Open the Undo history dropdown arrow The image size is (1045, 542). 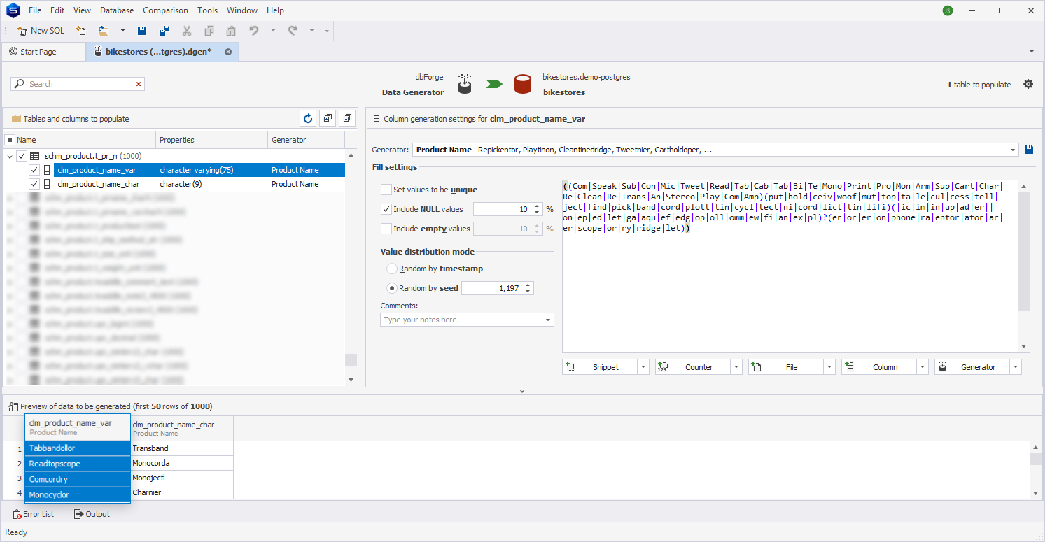[273, 31]
